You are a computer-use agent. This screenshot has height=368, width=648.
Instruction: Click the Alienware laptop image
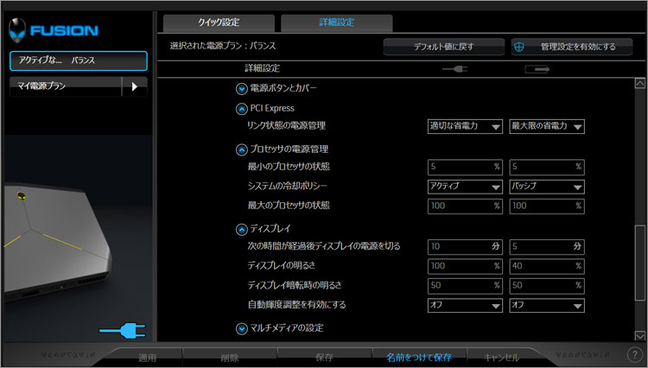pos(56,244)
